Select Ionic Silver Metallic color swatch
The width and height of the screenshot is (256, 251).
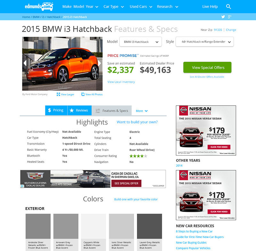(122, 226)
